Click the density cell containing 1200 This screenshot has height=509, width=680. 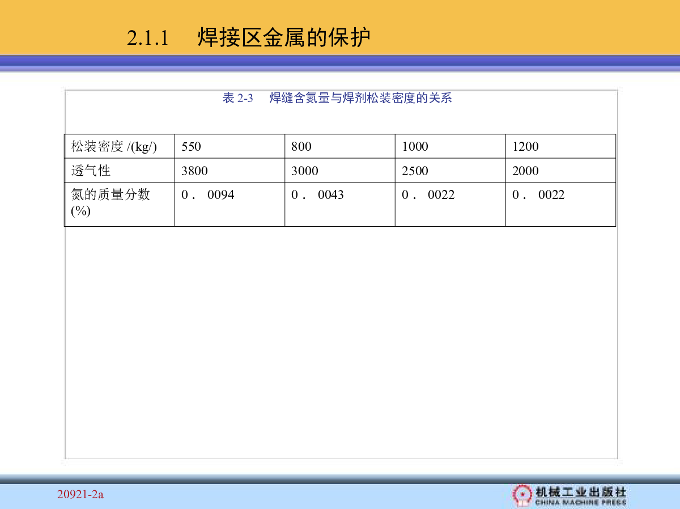pos(560,146)
